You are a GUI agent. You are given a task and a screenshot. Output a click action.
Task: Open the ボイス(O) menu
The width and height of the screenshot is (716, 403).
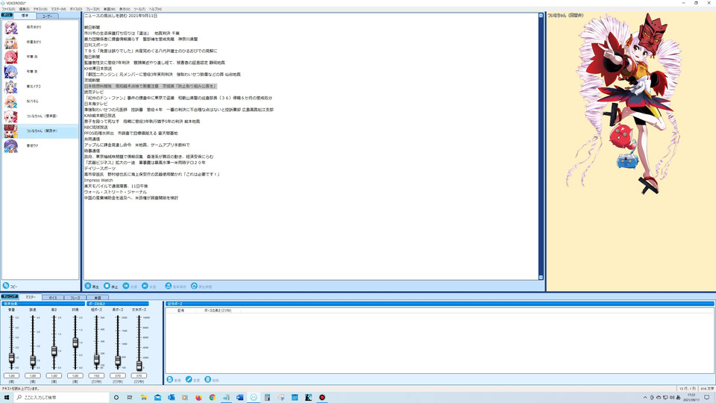(x=76, y=9)
